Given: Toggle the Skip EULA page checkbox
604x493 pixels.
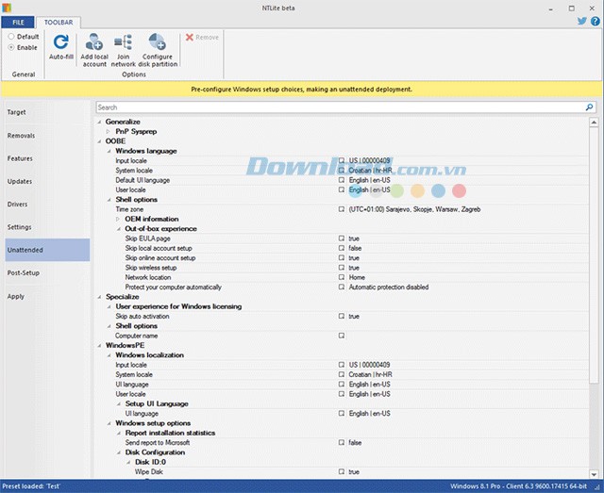Looking at the screenshot, I should click(342, 238).
